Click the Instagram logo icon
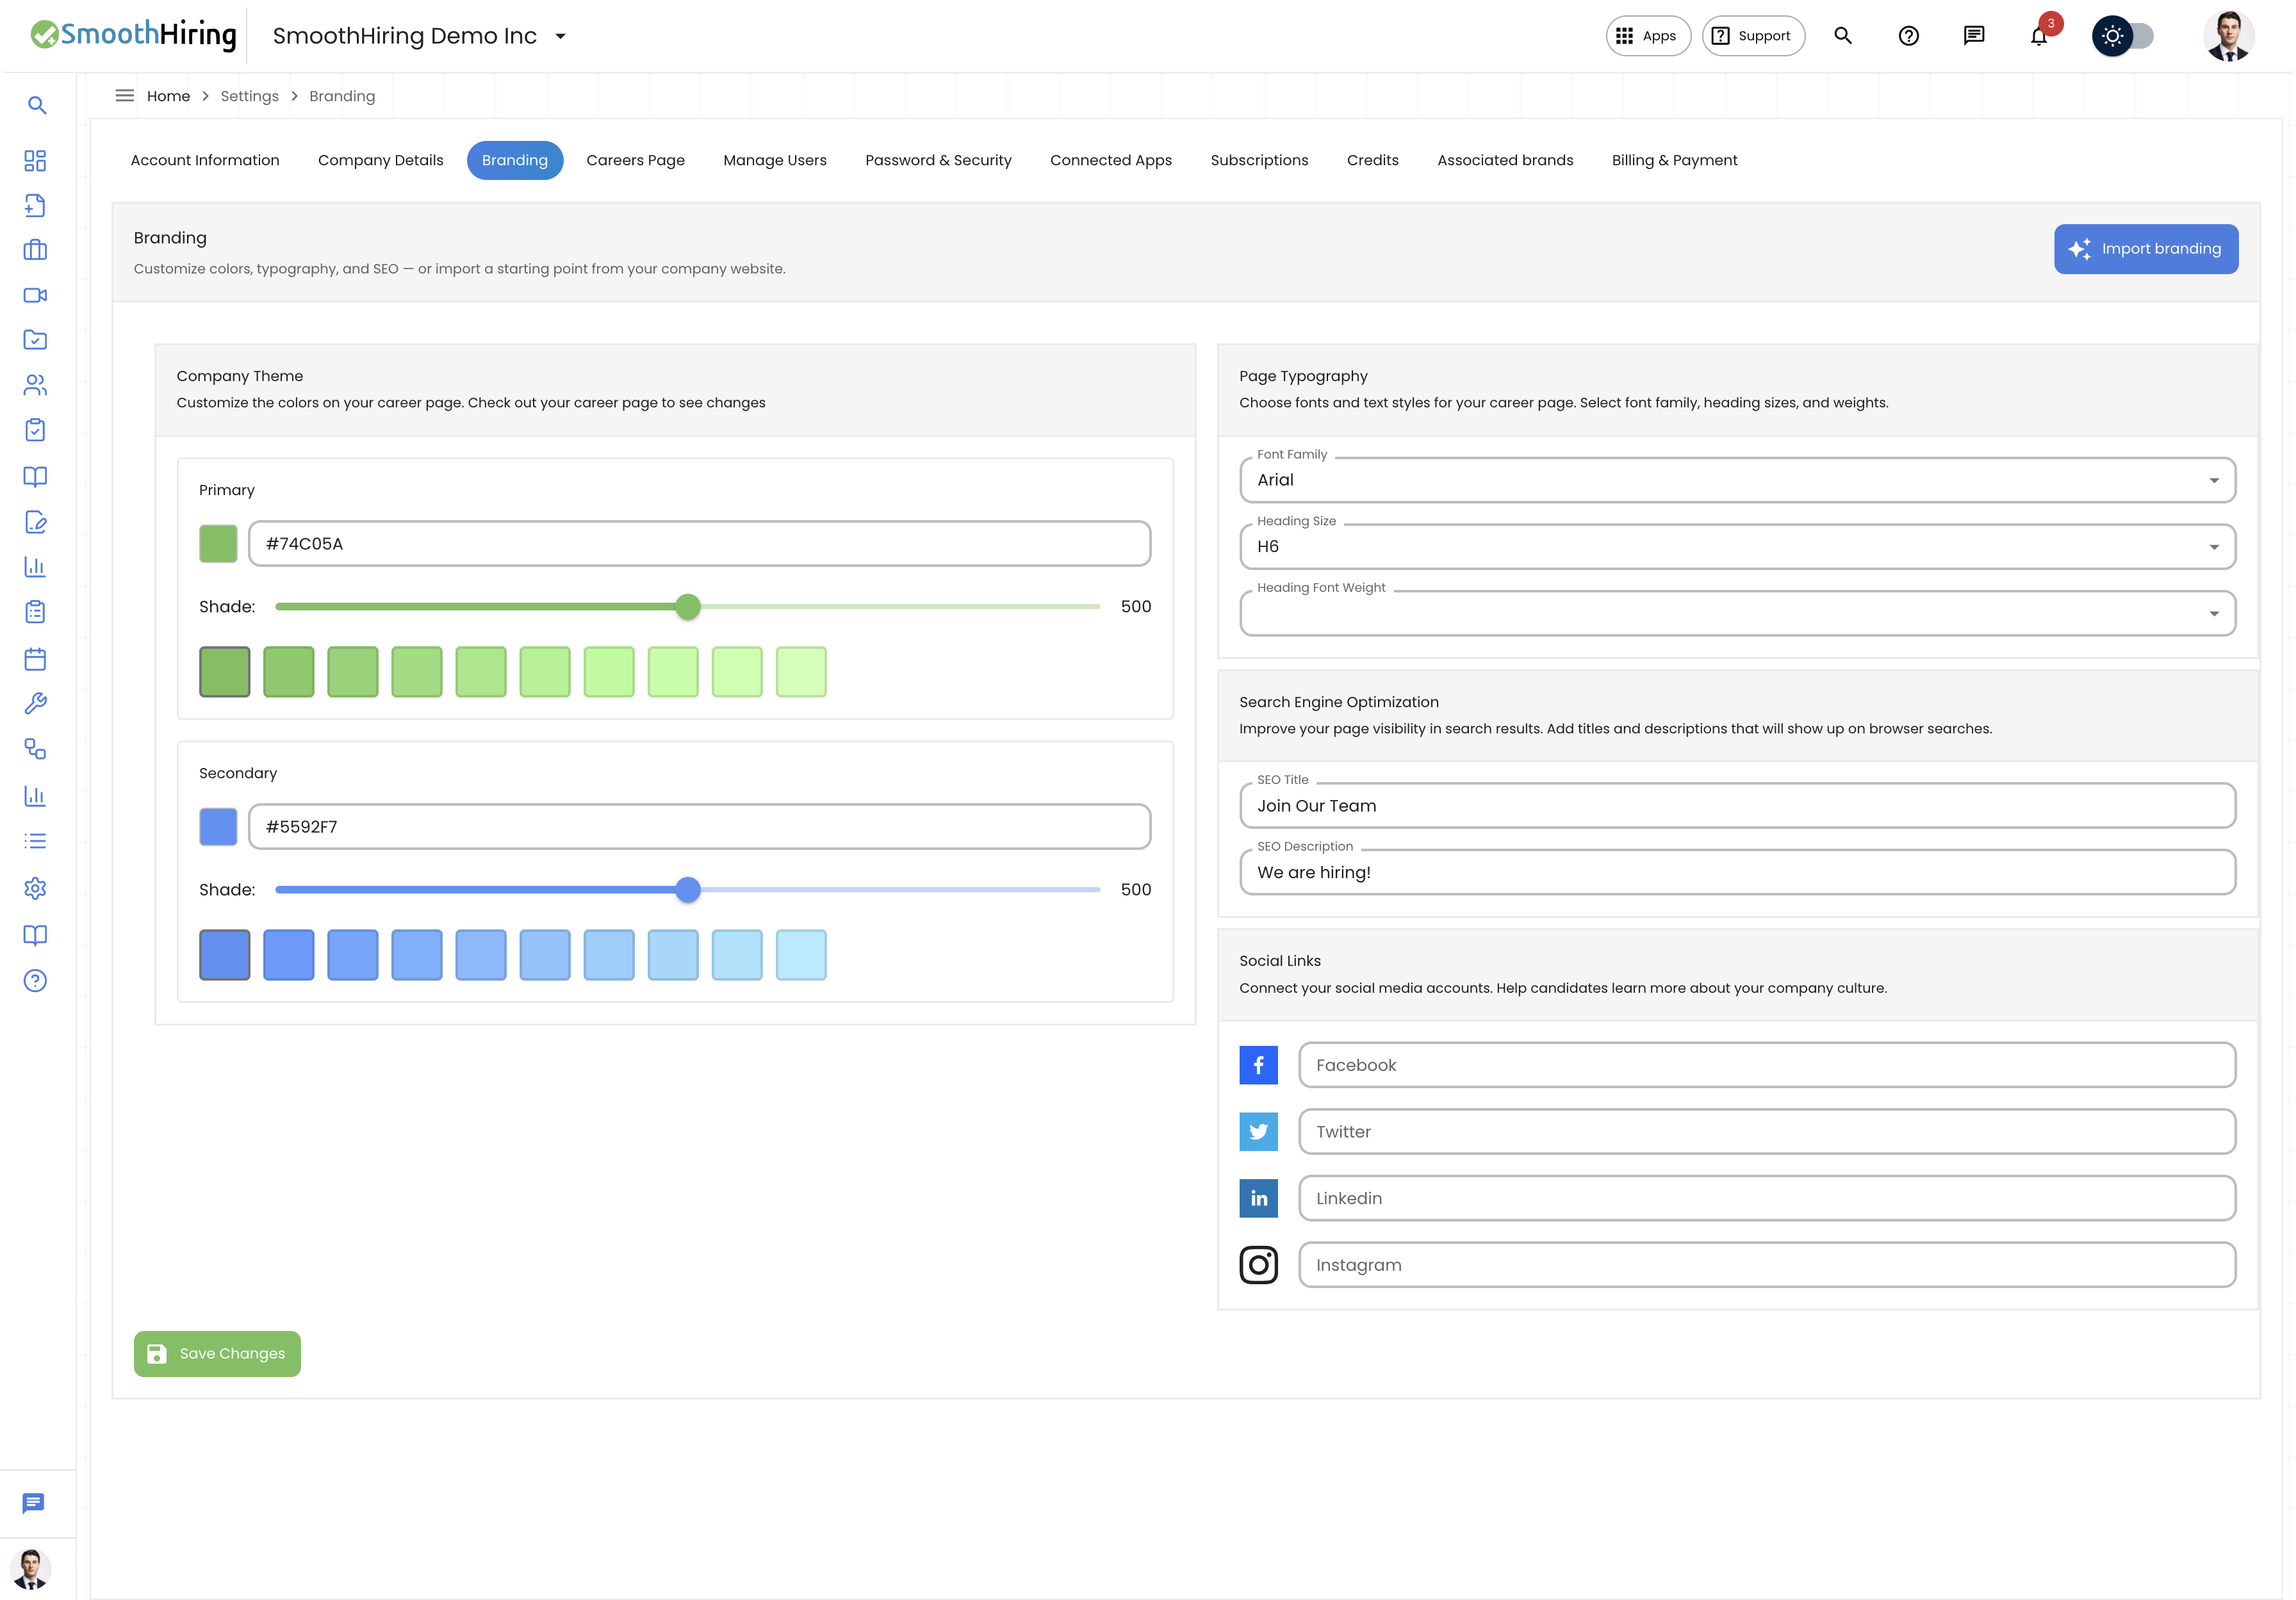2296x1600 pixels. (x=1259, y=1265)
